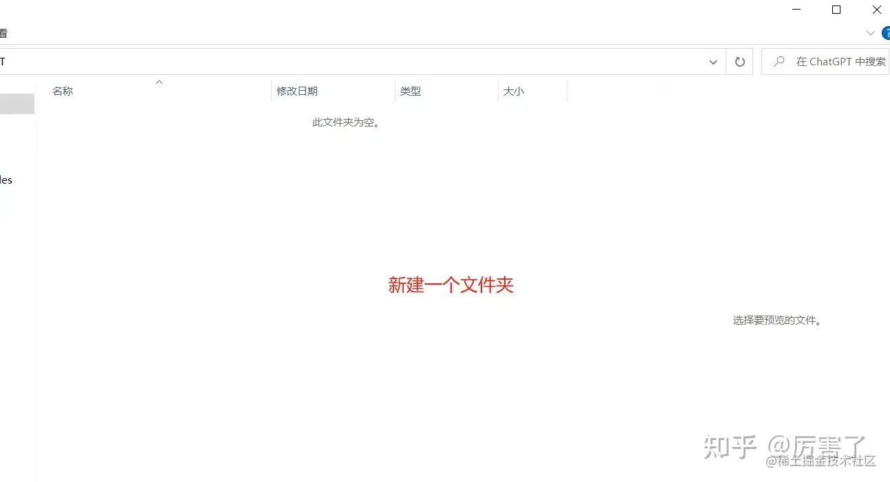
Task: Sort files by 类型 column header
Action: pos(447,91)
